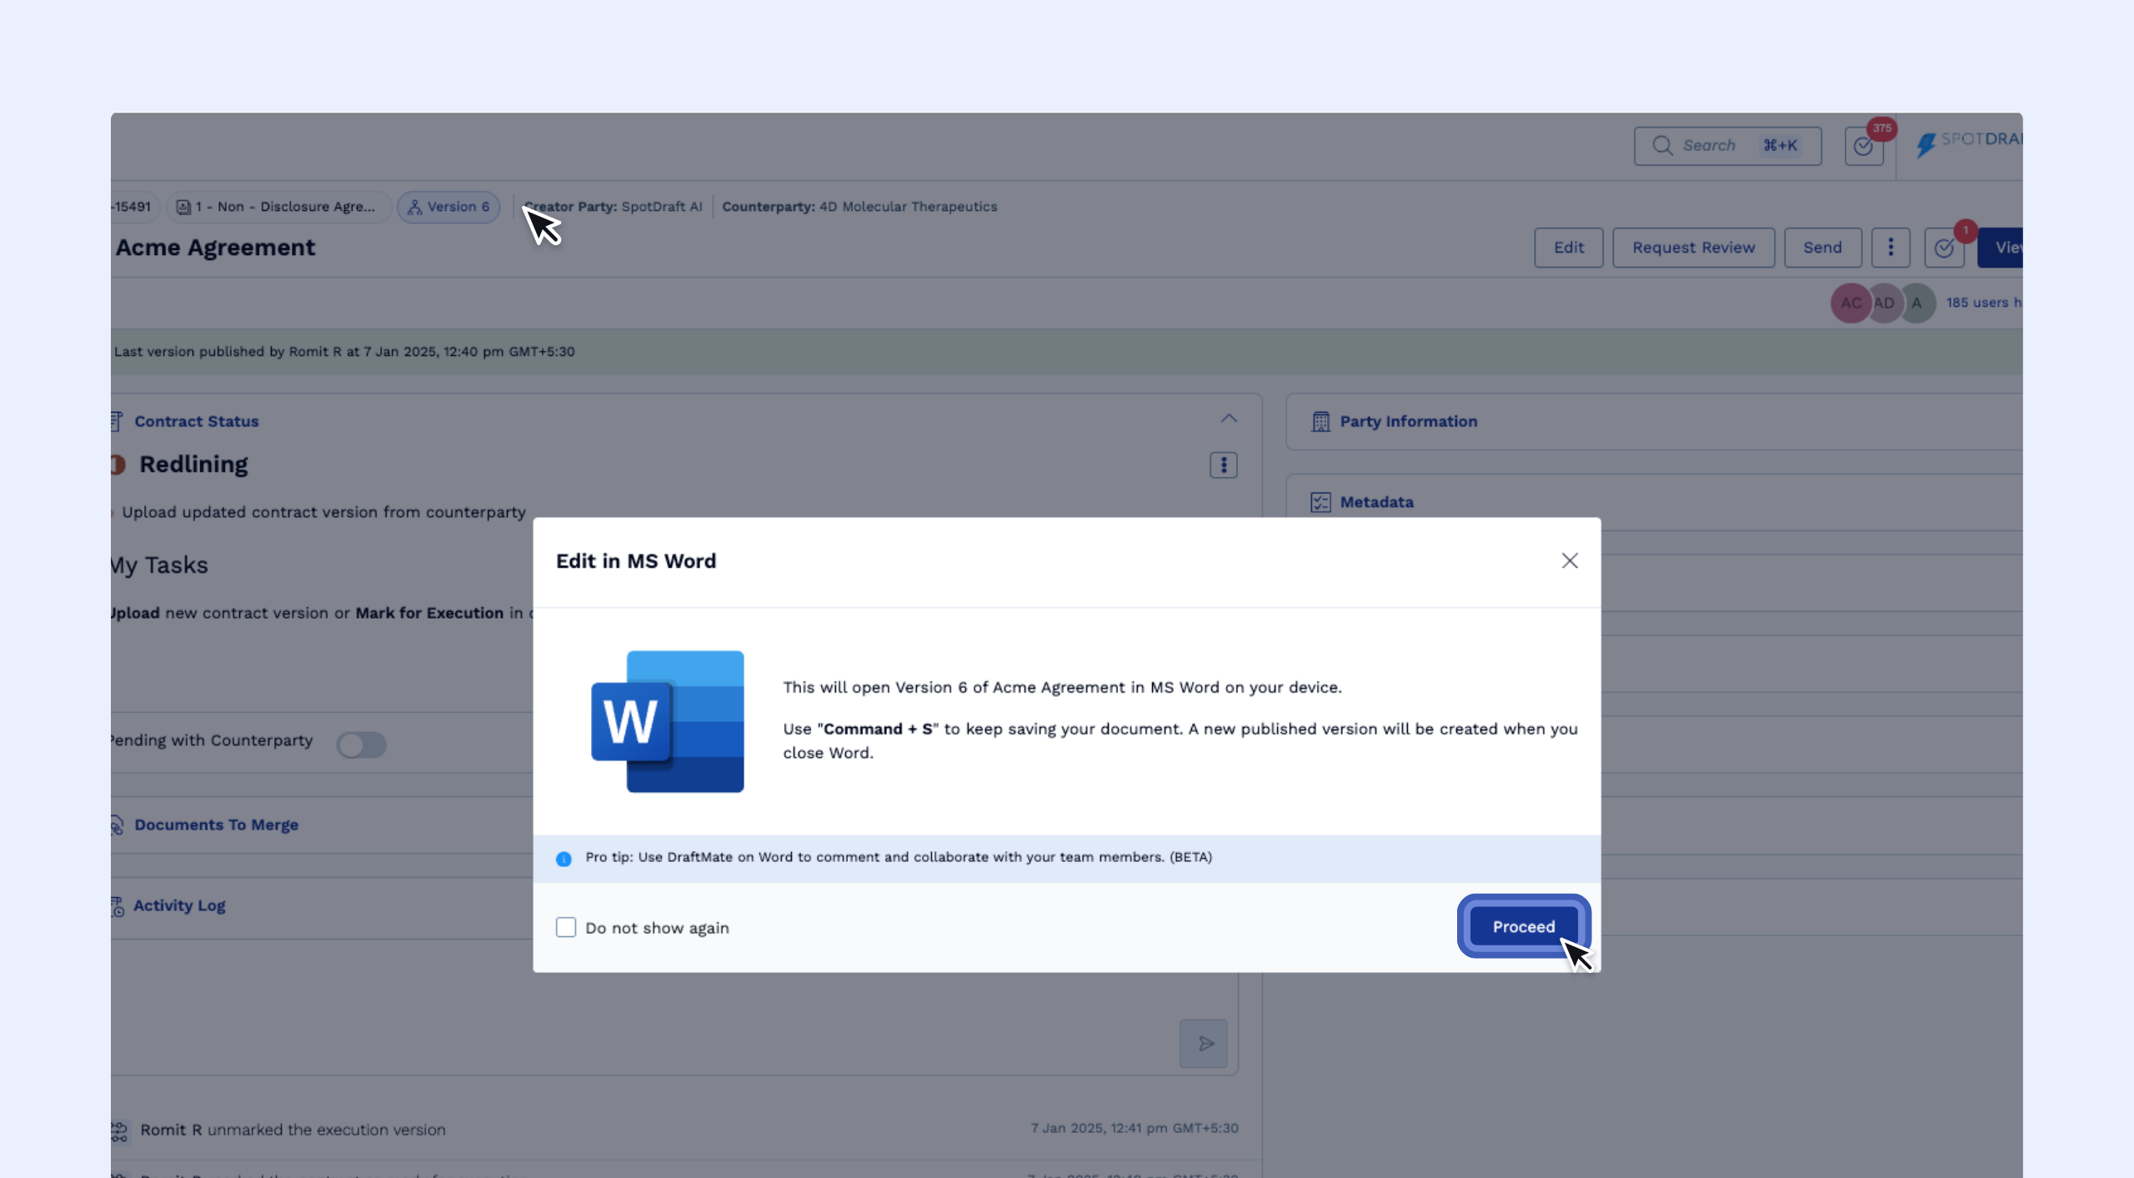Open the header three-dot more options menu

(1890, 248)
